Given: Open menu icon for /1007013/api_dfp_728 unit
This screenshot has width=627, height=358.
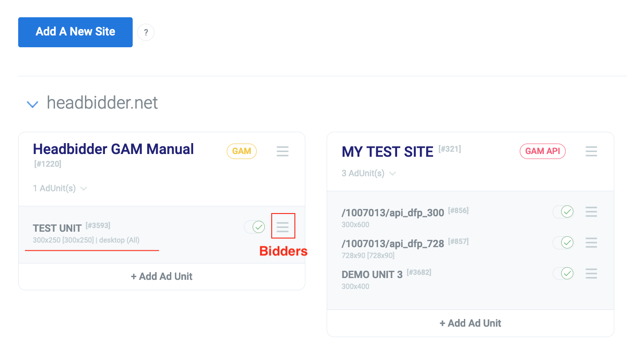Looking at the screenshot, I should click(591, 243).
